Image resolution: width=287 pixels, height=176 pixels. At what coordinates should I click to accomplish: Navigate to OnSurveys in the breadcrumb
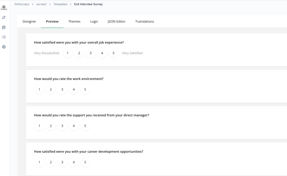click(x=22, y=4)
